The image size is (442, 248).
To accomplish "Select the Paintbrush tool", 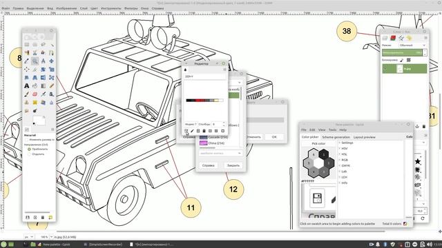I will (x=27, y=94).
